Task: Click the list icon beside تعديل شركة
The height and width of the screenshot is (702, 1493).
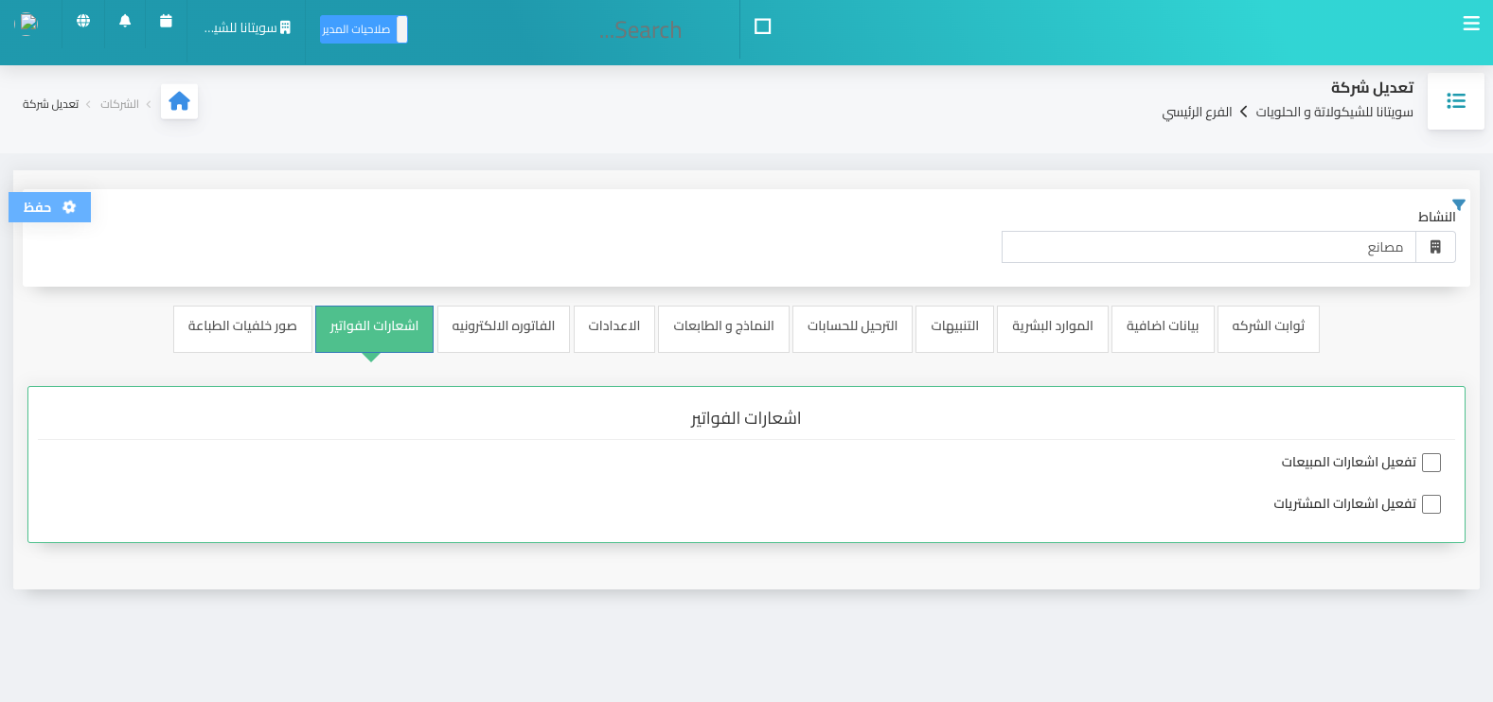Action: (1455, 101)
